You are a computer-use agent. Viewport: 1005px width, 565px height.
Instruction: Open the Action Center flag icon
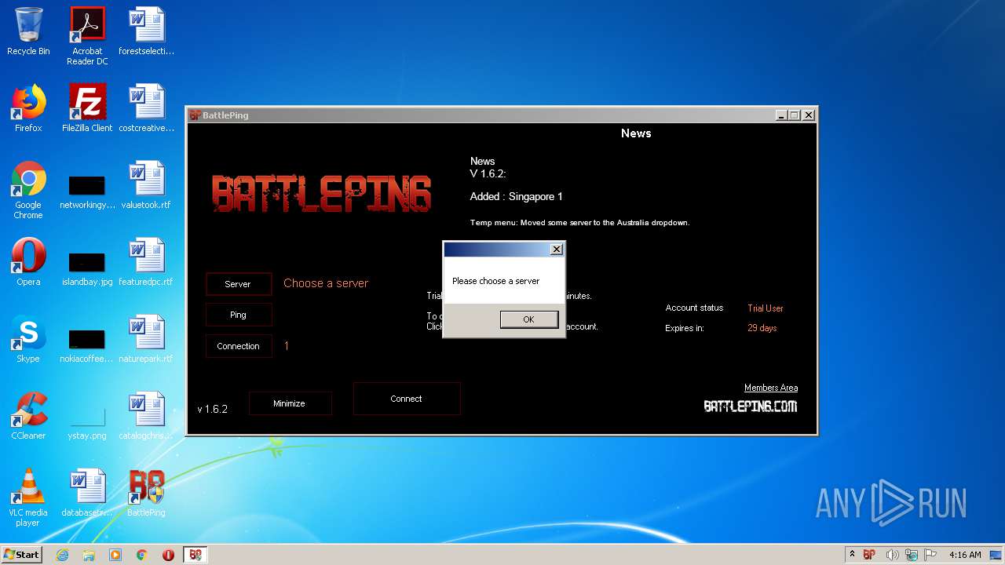coord(930,555)
